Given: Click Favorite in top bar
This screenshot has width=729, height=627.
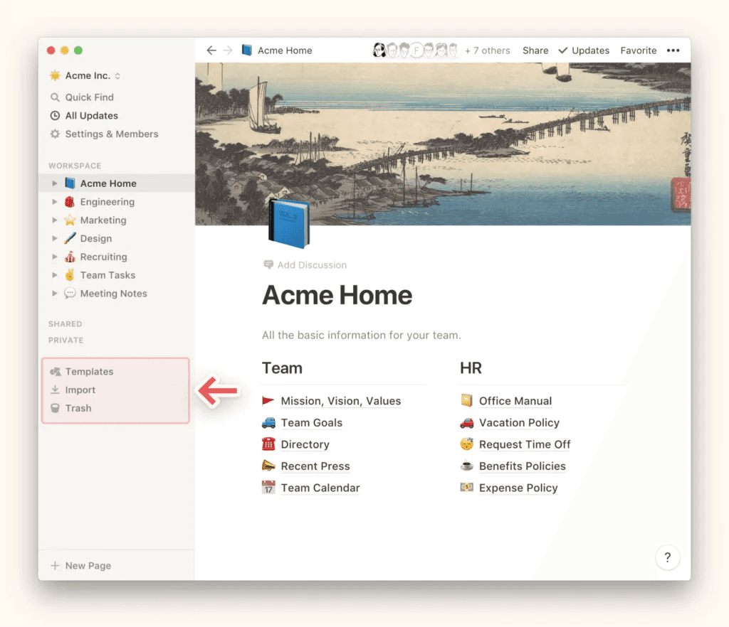Looking at the screenshot, I should (639, 50).
